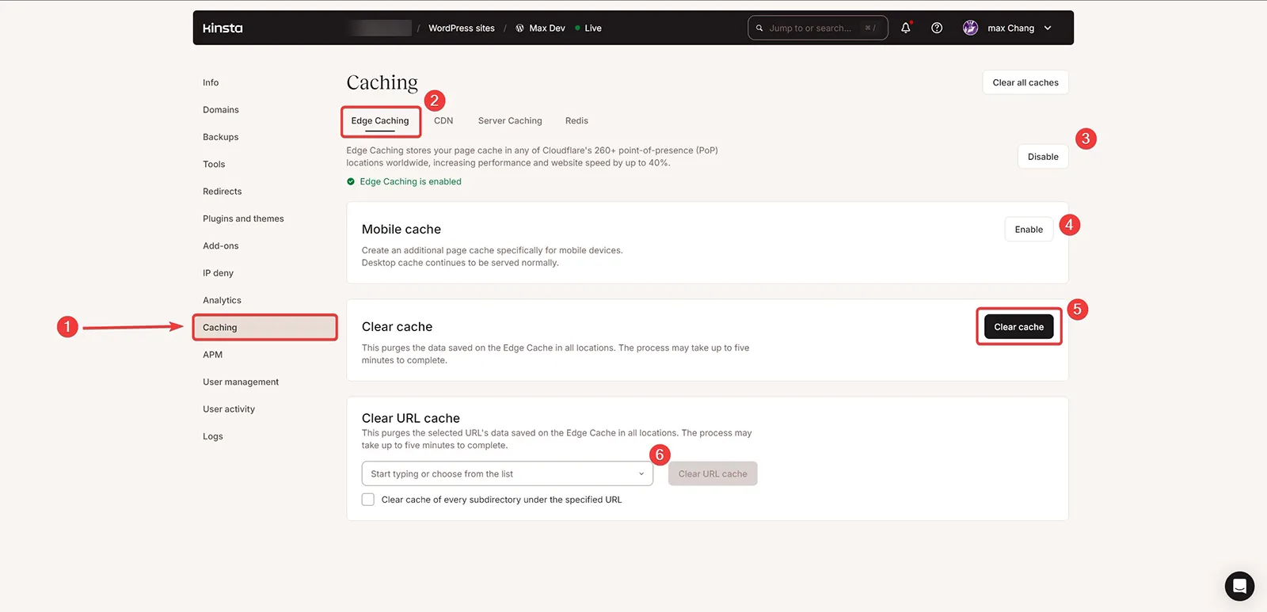Open Backups in sidebar
The height and width of the screenshot is (612, 1267).
[x=221, y=137]
